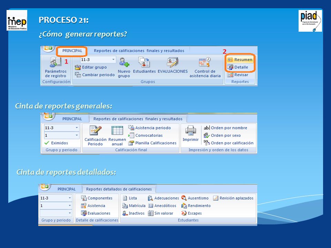This screenshot has width=331, height=248.
Task: Toggle the Eximidos checkmark option
Action: point(56,143)
